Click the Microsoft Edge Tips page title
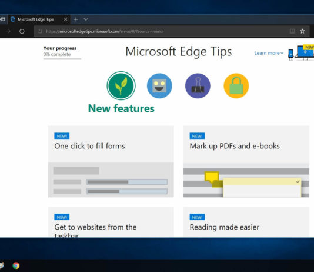The image size is (314, 272). [178, 51]
